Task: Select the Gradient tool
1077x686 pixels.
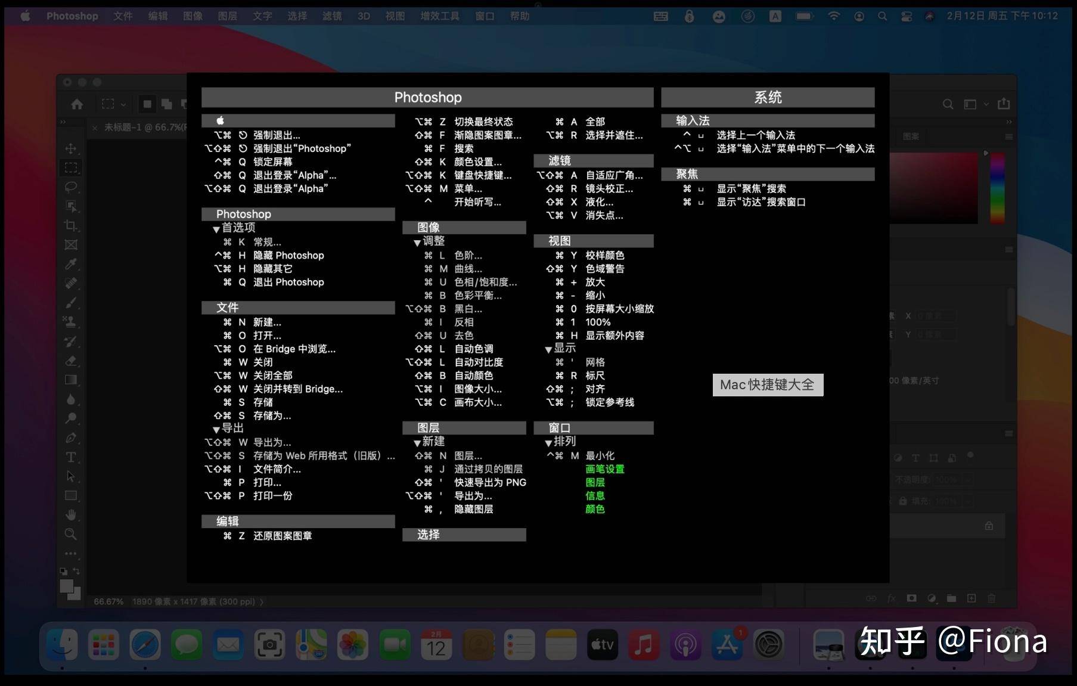Action: (x=71, y=380)
